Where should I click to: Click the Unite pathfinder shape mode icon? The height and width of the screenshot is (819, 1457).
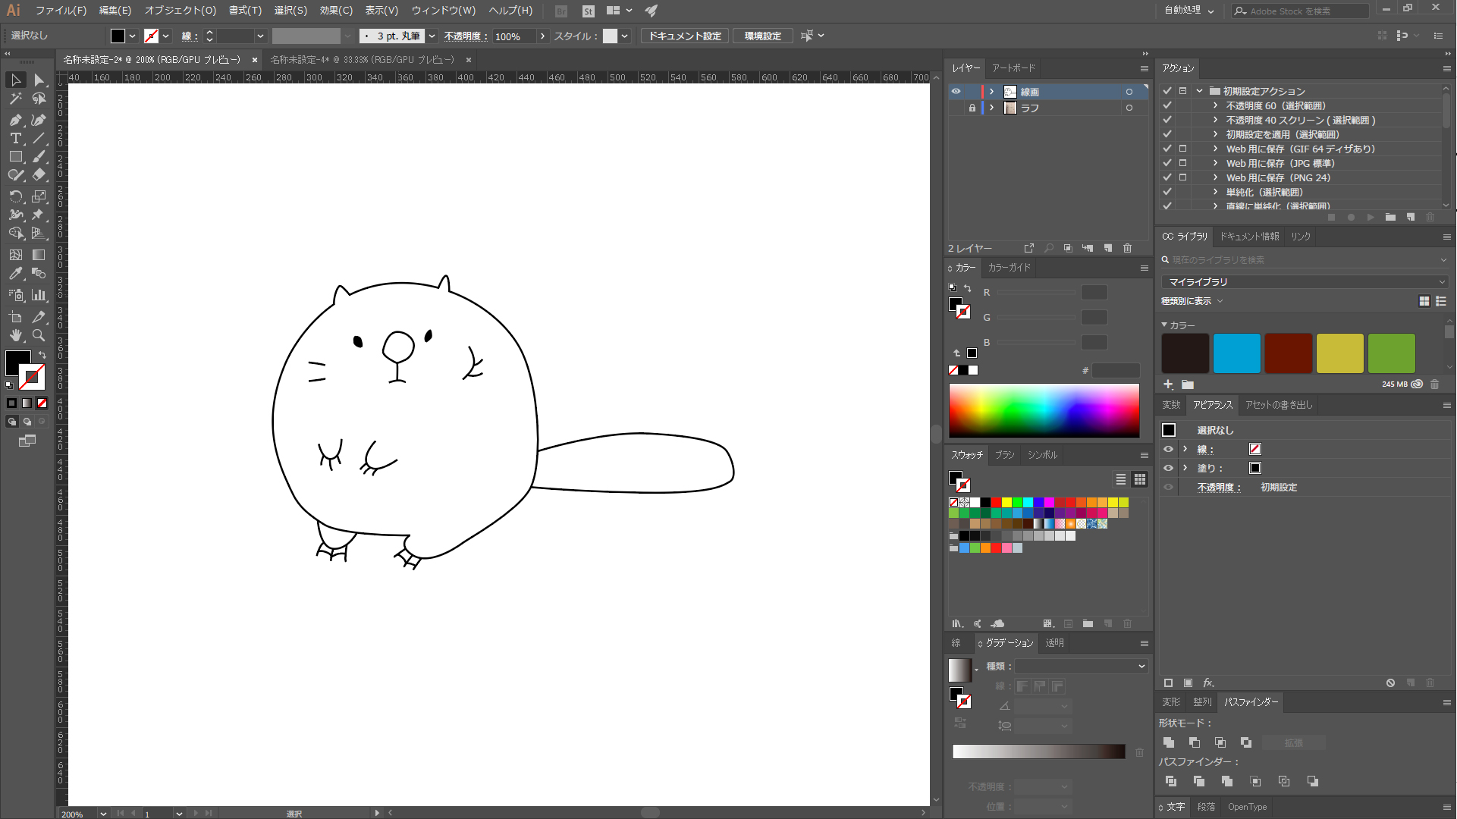tap(1169, 742)
